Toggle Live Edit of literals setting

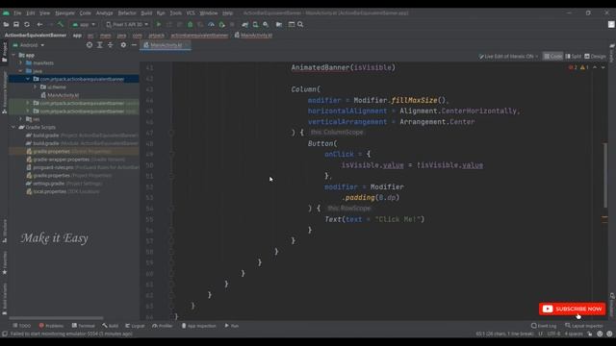(x=508, y=56)
